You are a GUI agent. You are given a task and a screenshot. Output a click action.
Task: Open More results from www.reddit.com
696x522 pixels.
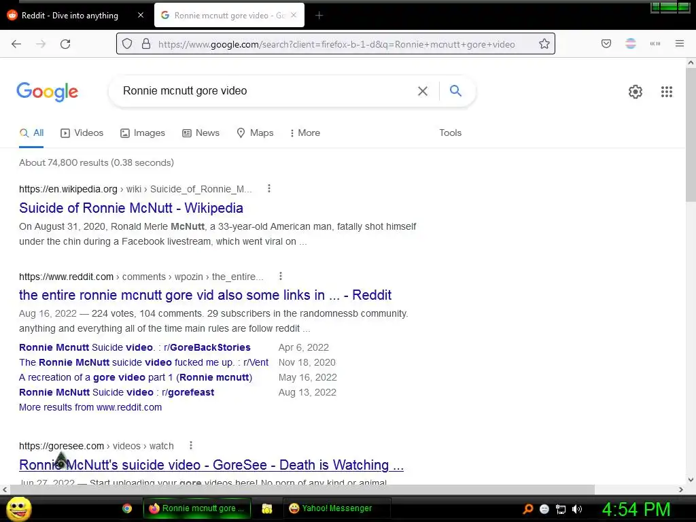point(90,407)
